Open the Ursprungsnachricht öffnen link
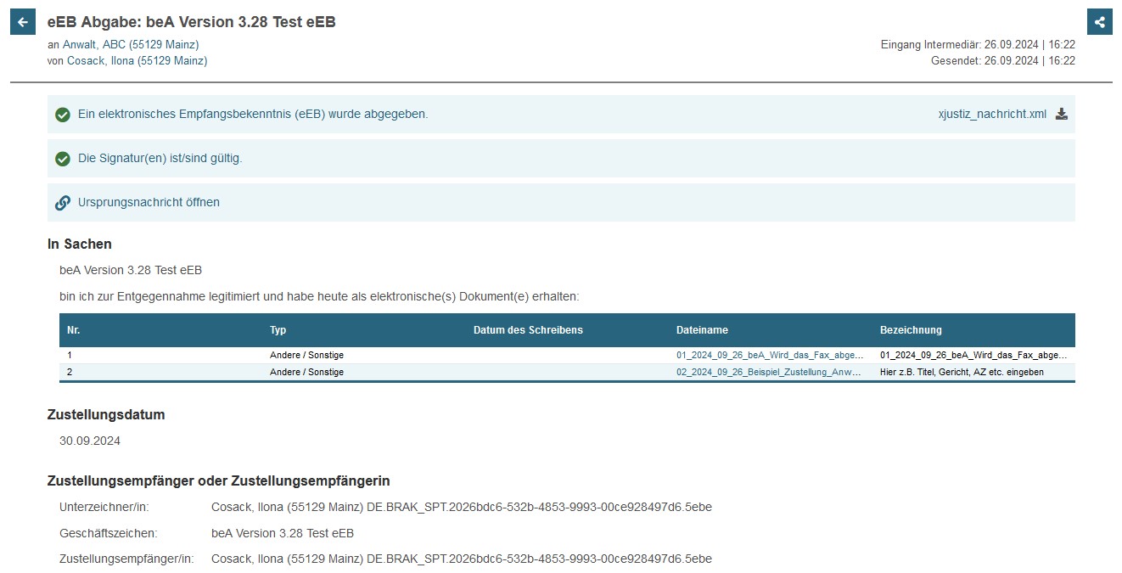 [149, 203]
